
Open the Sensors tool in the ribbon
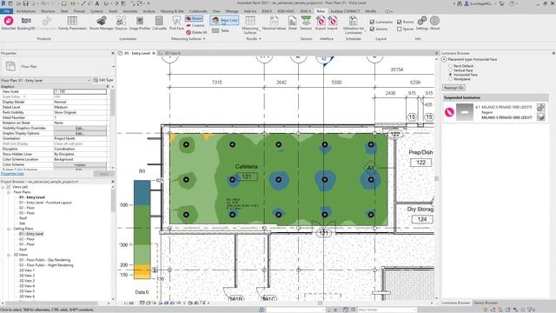(306, 23)
